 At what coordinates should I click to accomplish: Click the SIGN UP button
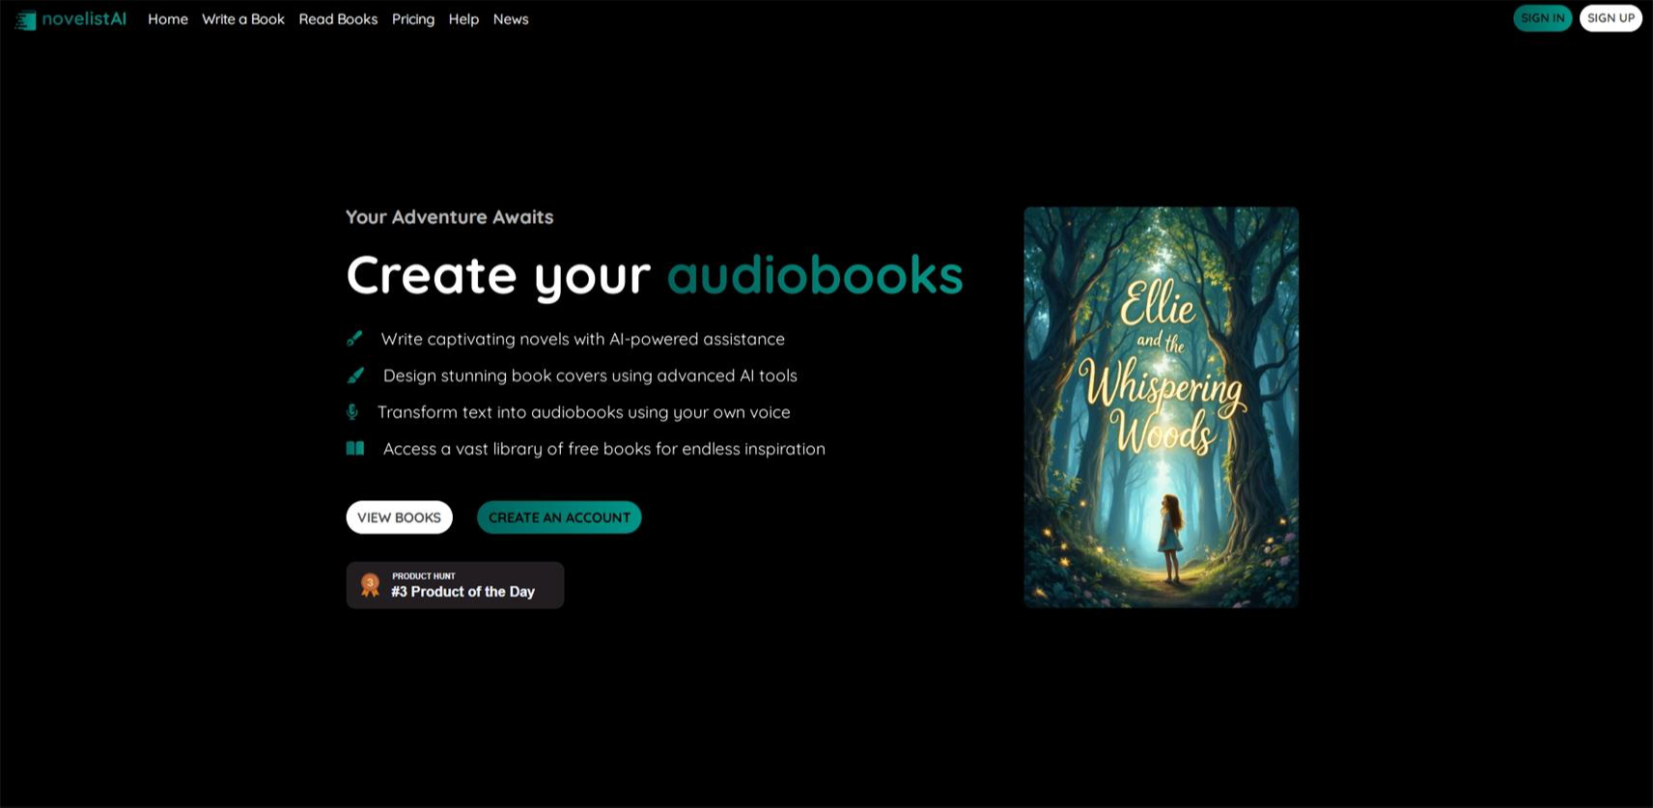coord(1611,18)
